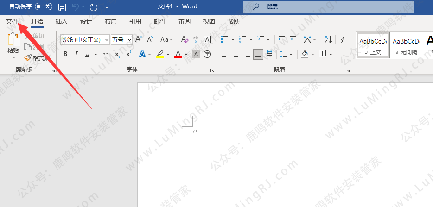Image resolution: width=433 pixels, height=207 pixels.
Task: Toggle Italic formatting
Action: [x=76, y=54]
